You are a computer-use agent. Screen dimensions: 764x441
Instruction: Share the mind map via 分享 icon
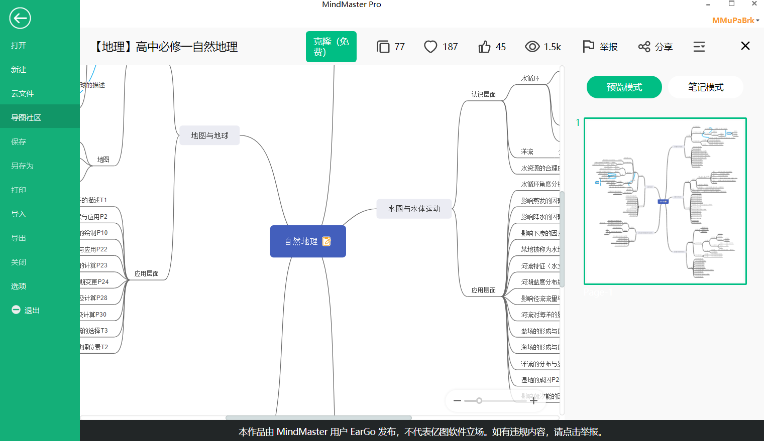(644, 47)
